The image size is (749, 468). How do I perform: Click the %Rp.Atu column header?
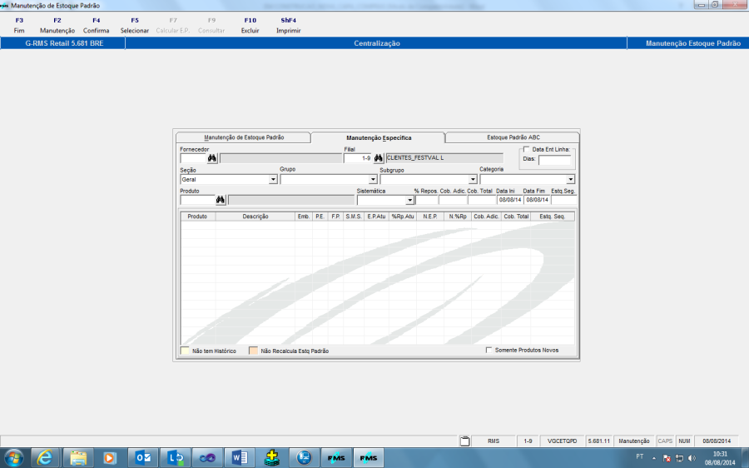tap(403, 217)
